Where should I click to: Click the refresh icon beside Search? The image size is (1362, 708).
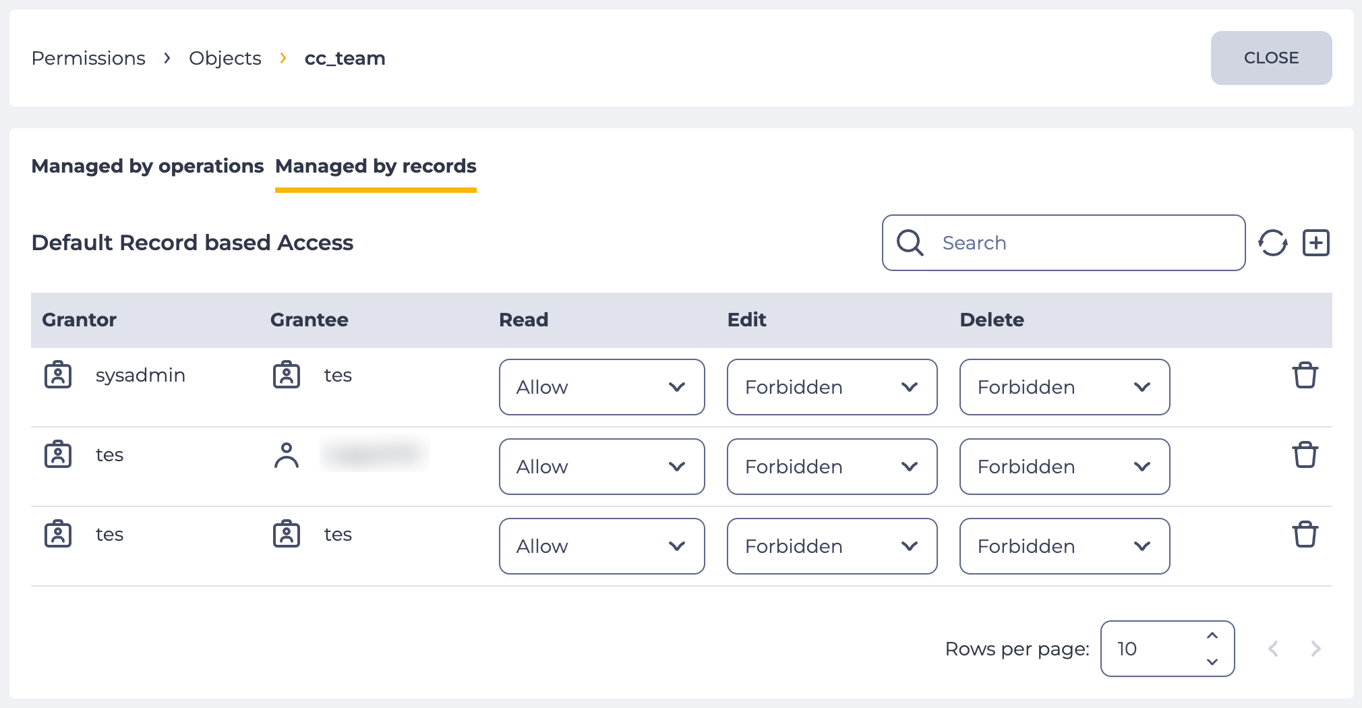[1273, 243]
